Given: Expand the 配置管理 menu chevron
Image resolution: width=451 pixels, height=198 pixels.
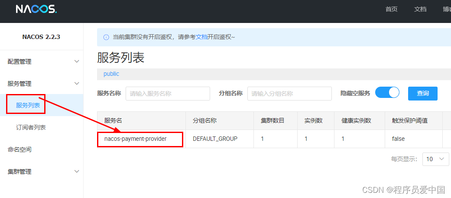Looking at the screenshot, I should click(x=77, y=61).
